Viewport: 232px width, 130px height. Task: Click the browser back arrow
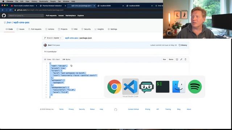[3, 10]
